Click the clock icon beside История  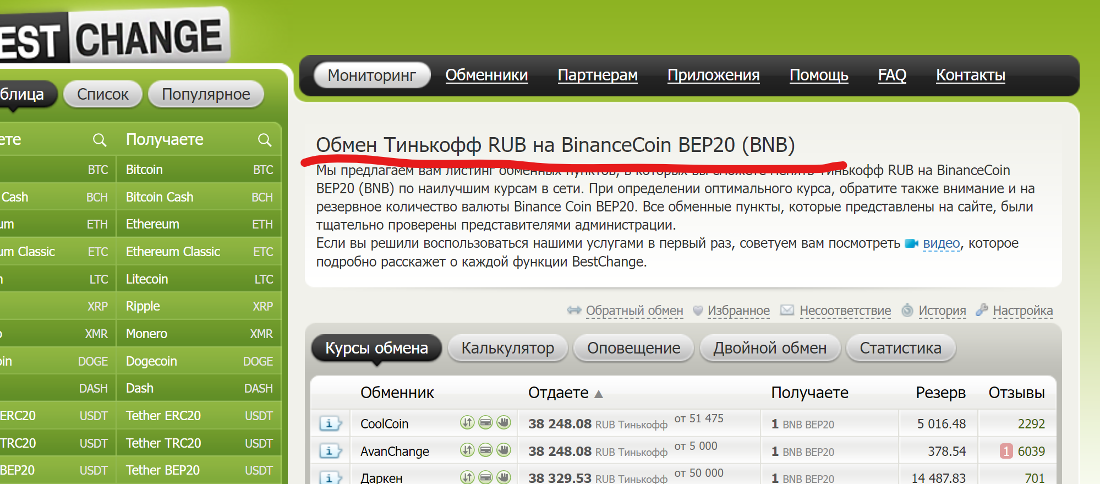pyautogui.click(x=907, y=311)
